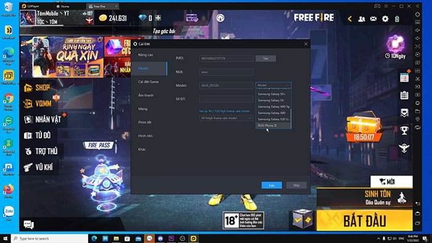
Task: Click the blue Lưu save button
Action: 272,185
